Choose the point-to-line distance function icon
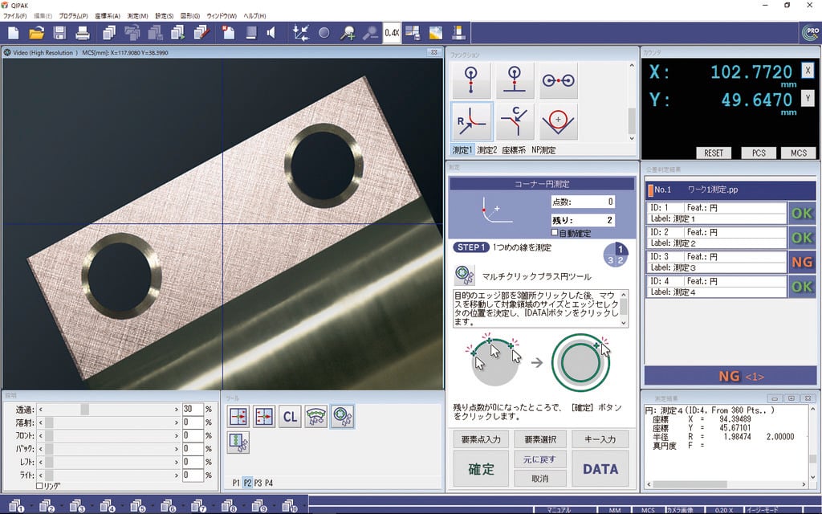Image resolution: width=822 pixels, height=514 pixels. (x=515, y=81)
